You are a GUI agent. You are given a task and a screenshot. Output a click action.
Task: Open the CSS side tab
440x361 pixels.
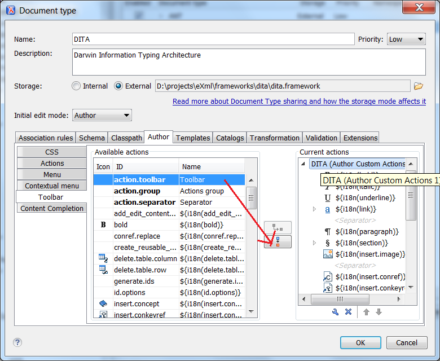(52, 152)
